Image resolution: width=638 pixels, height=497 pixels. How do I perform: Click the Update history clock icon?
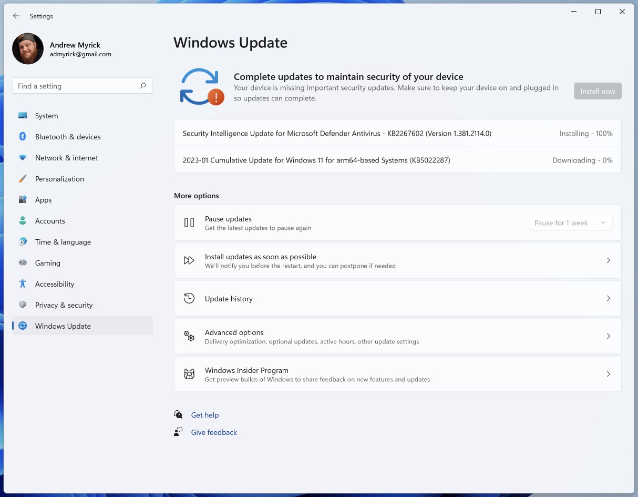pos(189,298)
